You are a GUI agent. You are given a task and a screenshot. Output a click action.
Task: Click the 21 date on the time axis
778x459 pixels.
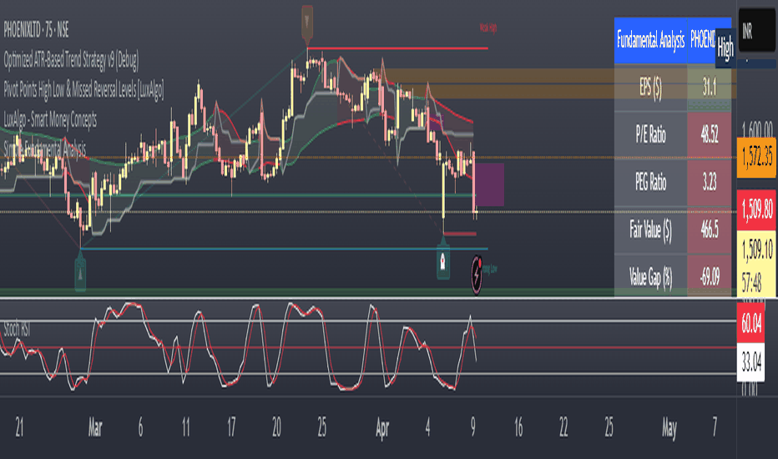point(19,427)
